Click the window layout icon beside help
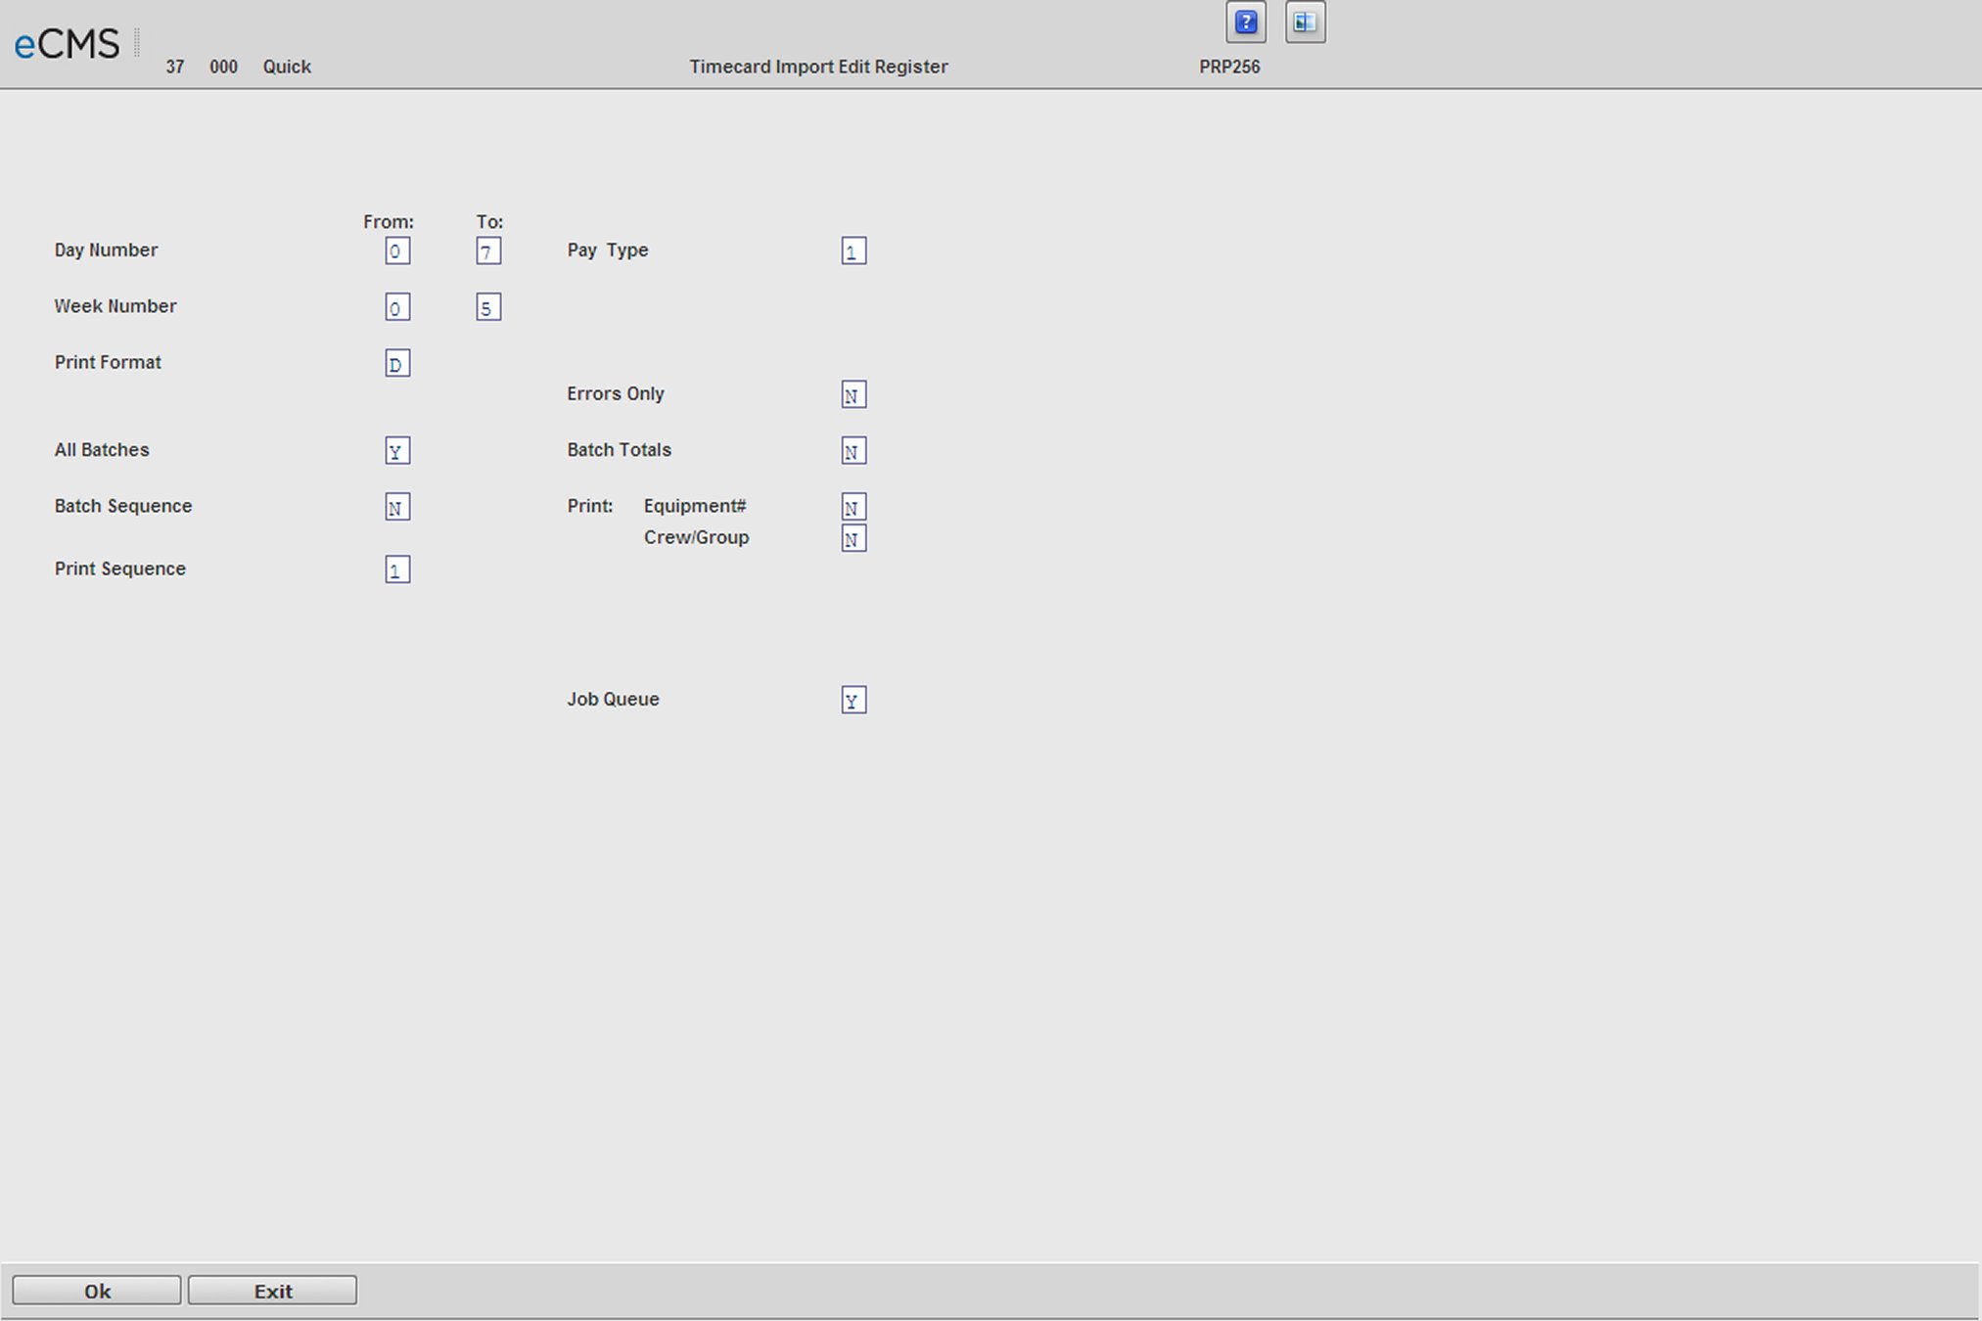1982x1321 pixels. click(1305, 23)
